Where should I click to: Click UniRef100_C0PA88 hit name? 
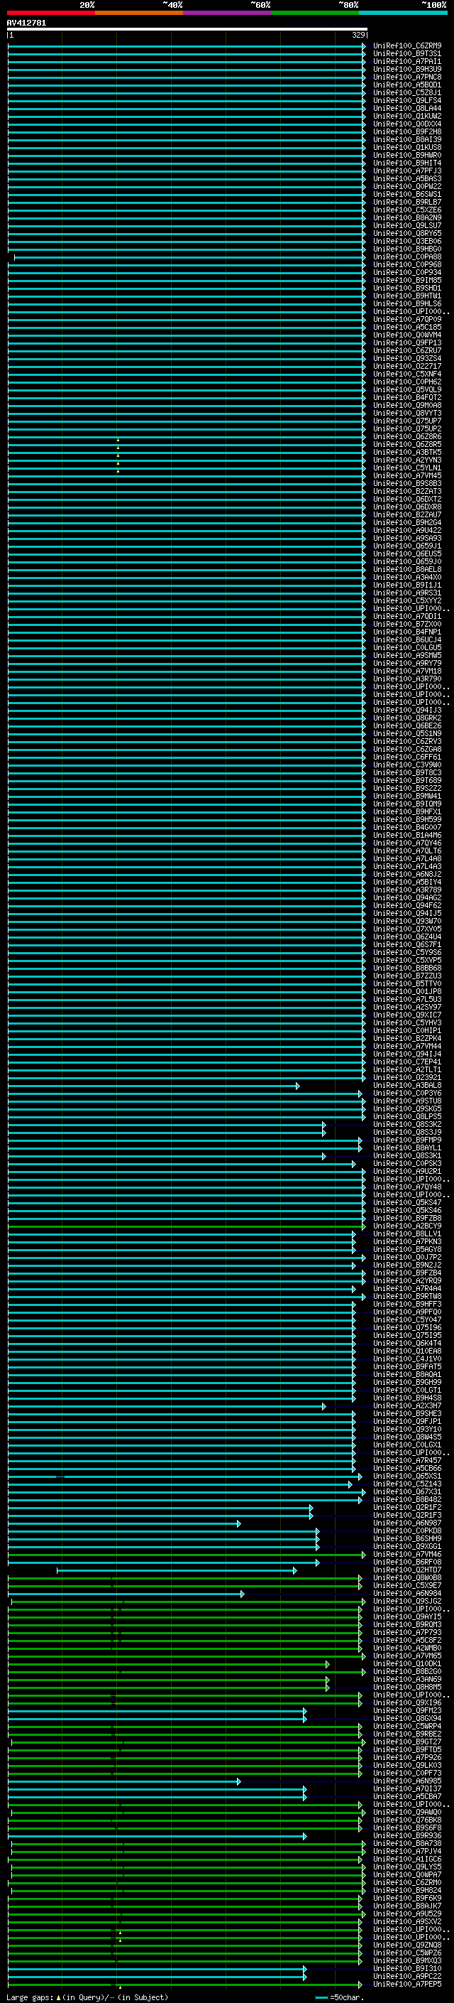coord(407,257)
